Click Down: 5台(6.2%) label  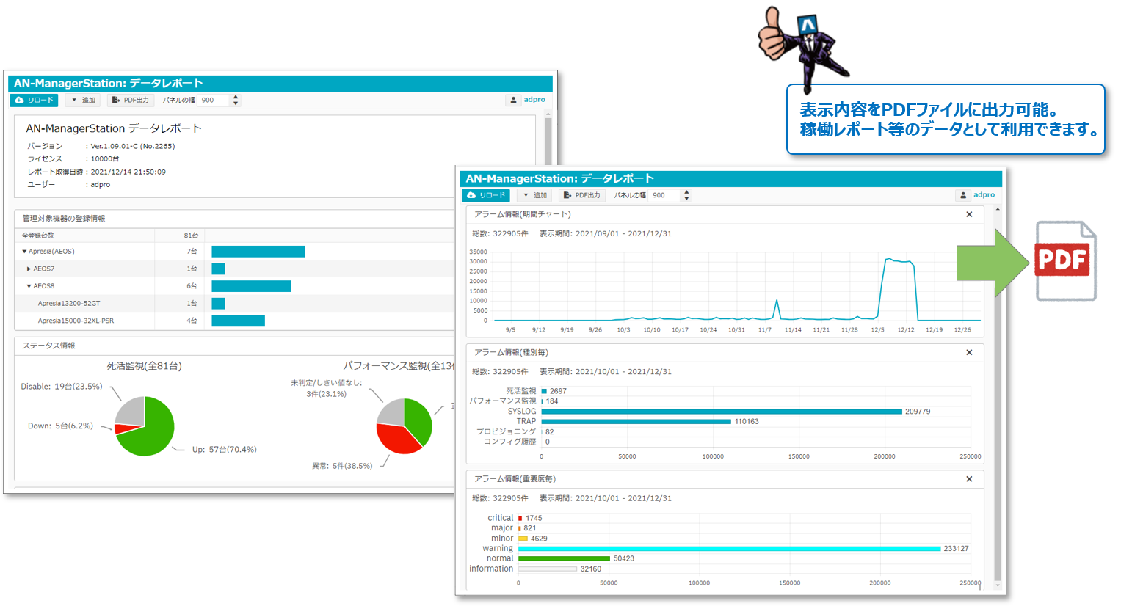[x=60, y=426]
